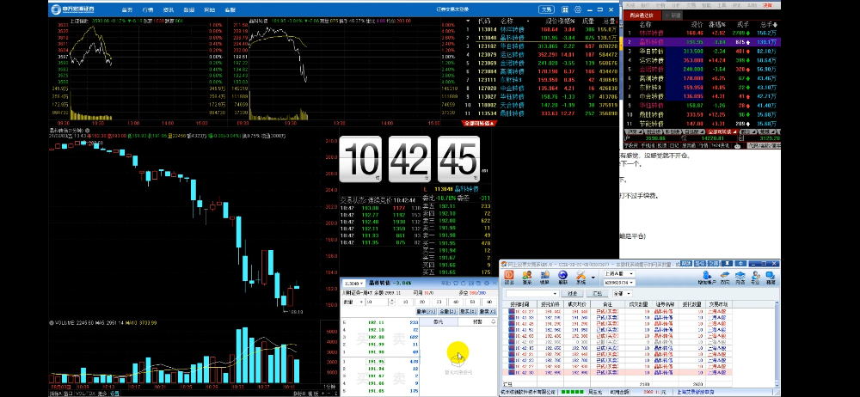Click the 刷新 refresh icon

click(563, 278)
